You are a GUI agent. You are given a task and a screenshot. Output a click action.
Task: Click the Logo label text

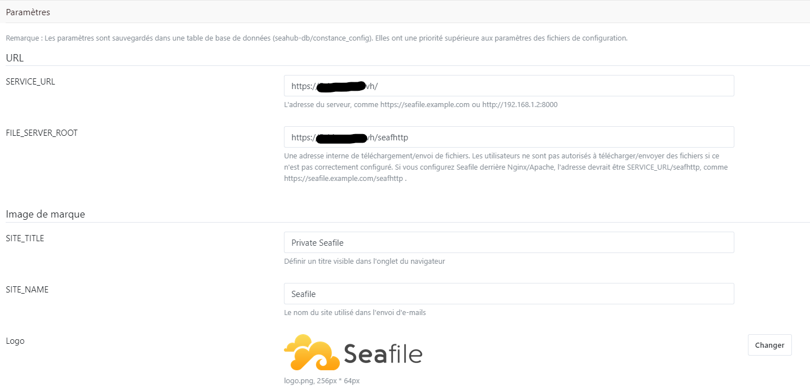[x=15, y=341]
